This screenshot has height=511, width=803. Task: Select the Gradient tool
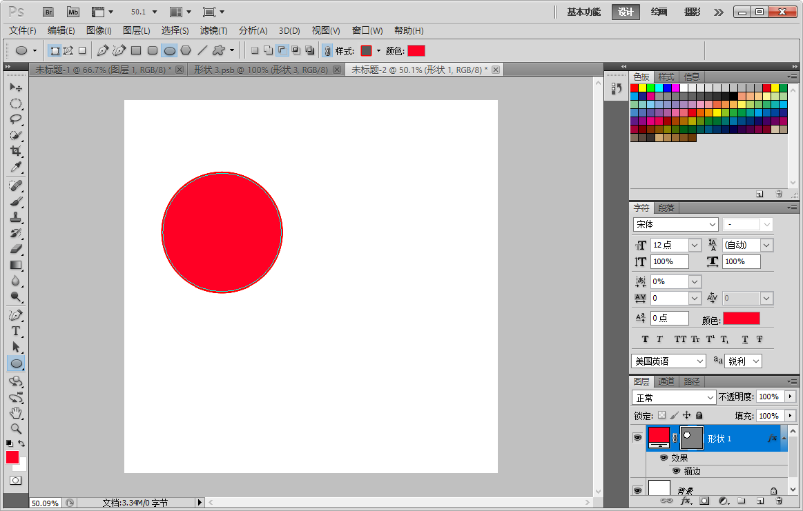point(16,265)
